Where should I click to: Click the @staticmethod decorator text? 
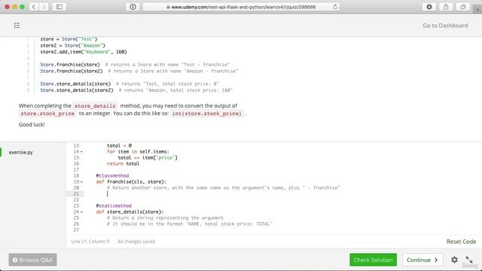tap(114, 206)
